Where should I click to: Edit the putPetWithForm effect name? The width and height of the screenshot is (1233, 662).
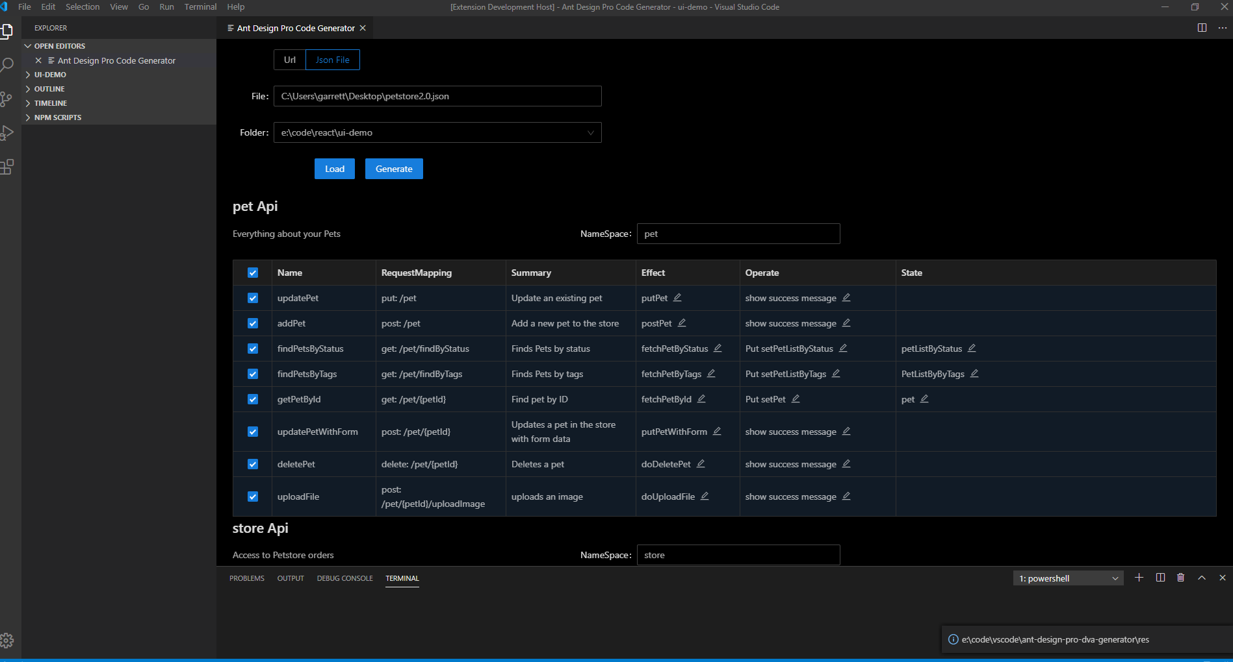click(x=717, y=431)
